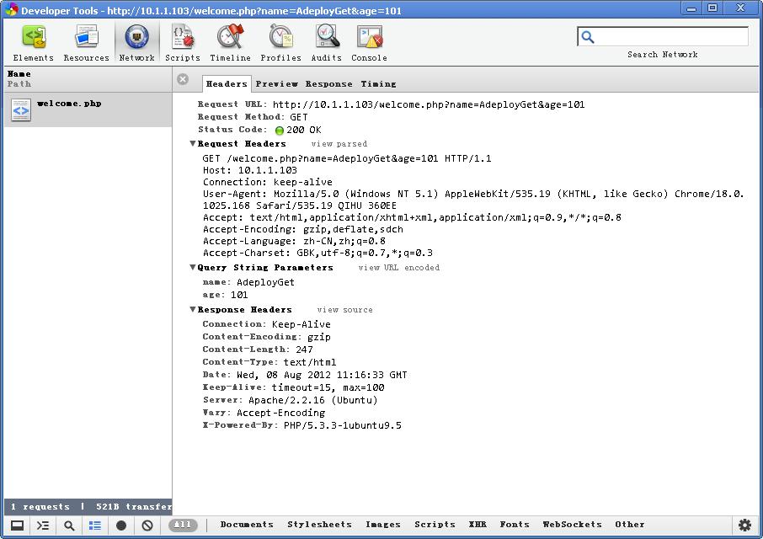Screen dimensions: 763x539
Task: Click the clear network log icon
Action: tap(147, 525)
